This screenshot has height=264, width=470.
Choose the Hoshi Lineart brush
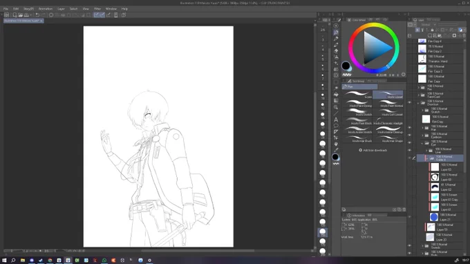point(388,95)
